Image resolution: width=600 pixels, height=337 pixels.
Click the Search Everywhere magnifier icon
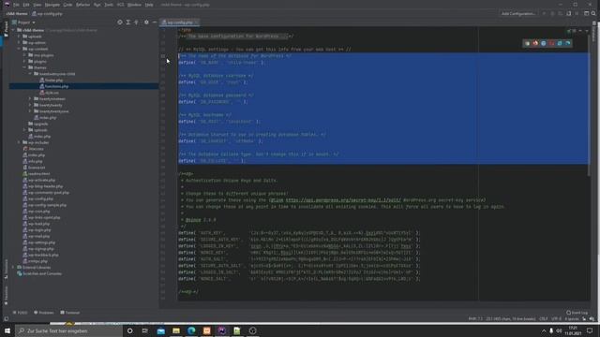point(593,13)
